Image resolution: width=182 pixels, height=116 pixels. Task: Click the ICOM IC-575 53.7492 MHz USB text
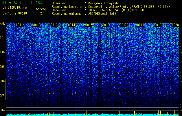tap(116, 10)
